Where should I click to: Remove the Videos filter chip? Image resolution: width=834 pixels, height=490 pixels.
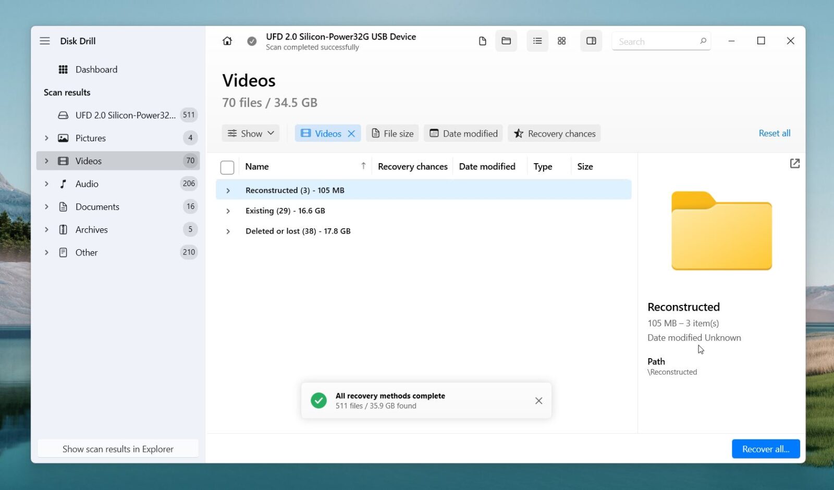click(352, 133)
